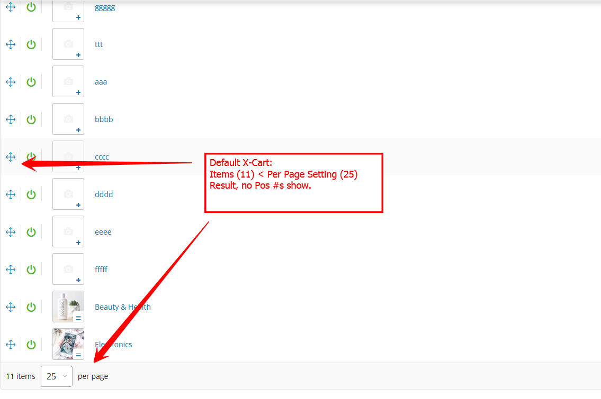601x399 pixels.
Task: Click the move handle for dddd category
Action: click(11, 194)
